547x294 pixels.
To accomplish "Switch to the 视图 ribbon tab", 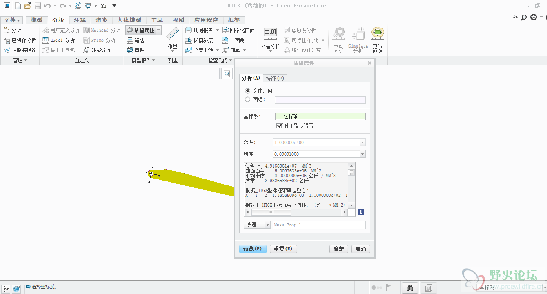I will pyautogui.click(x=179, y=20).
